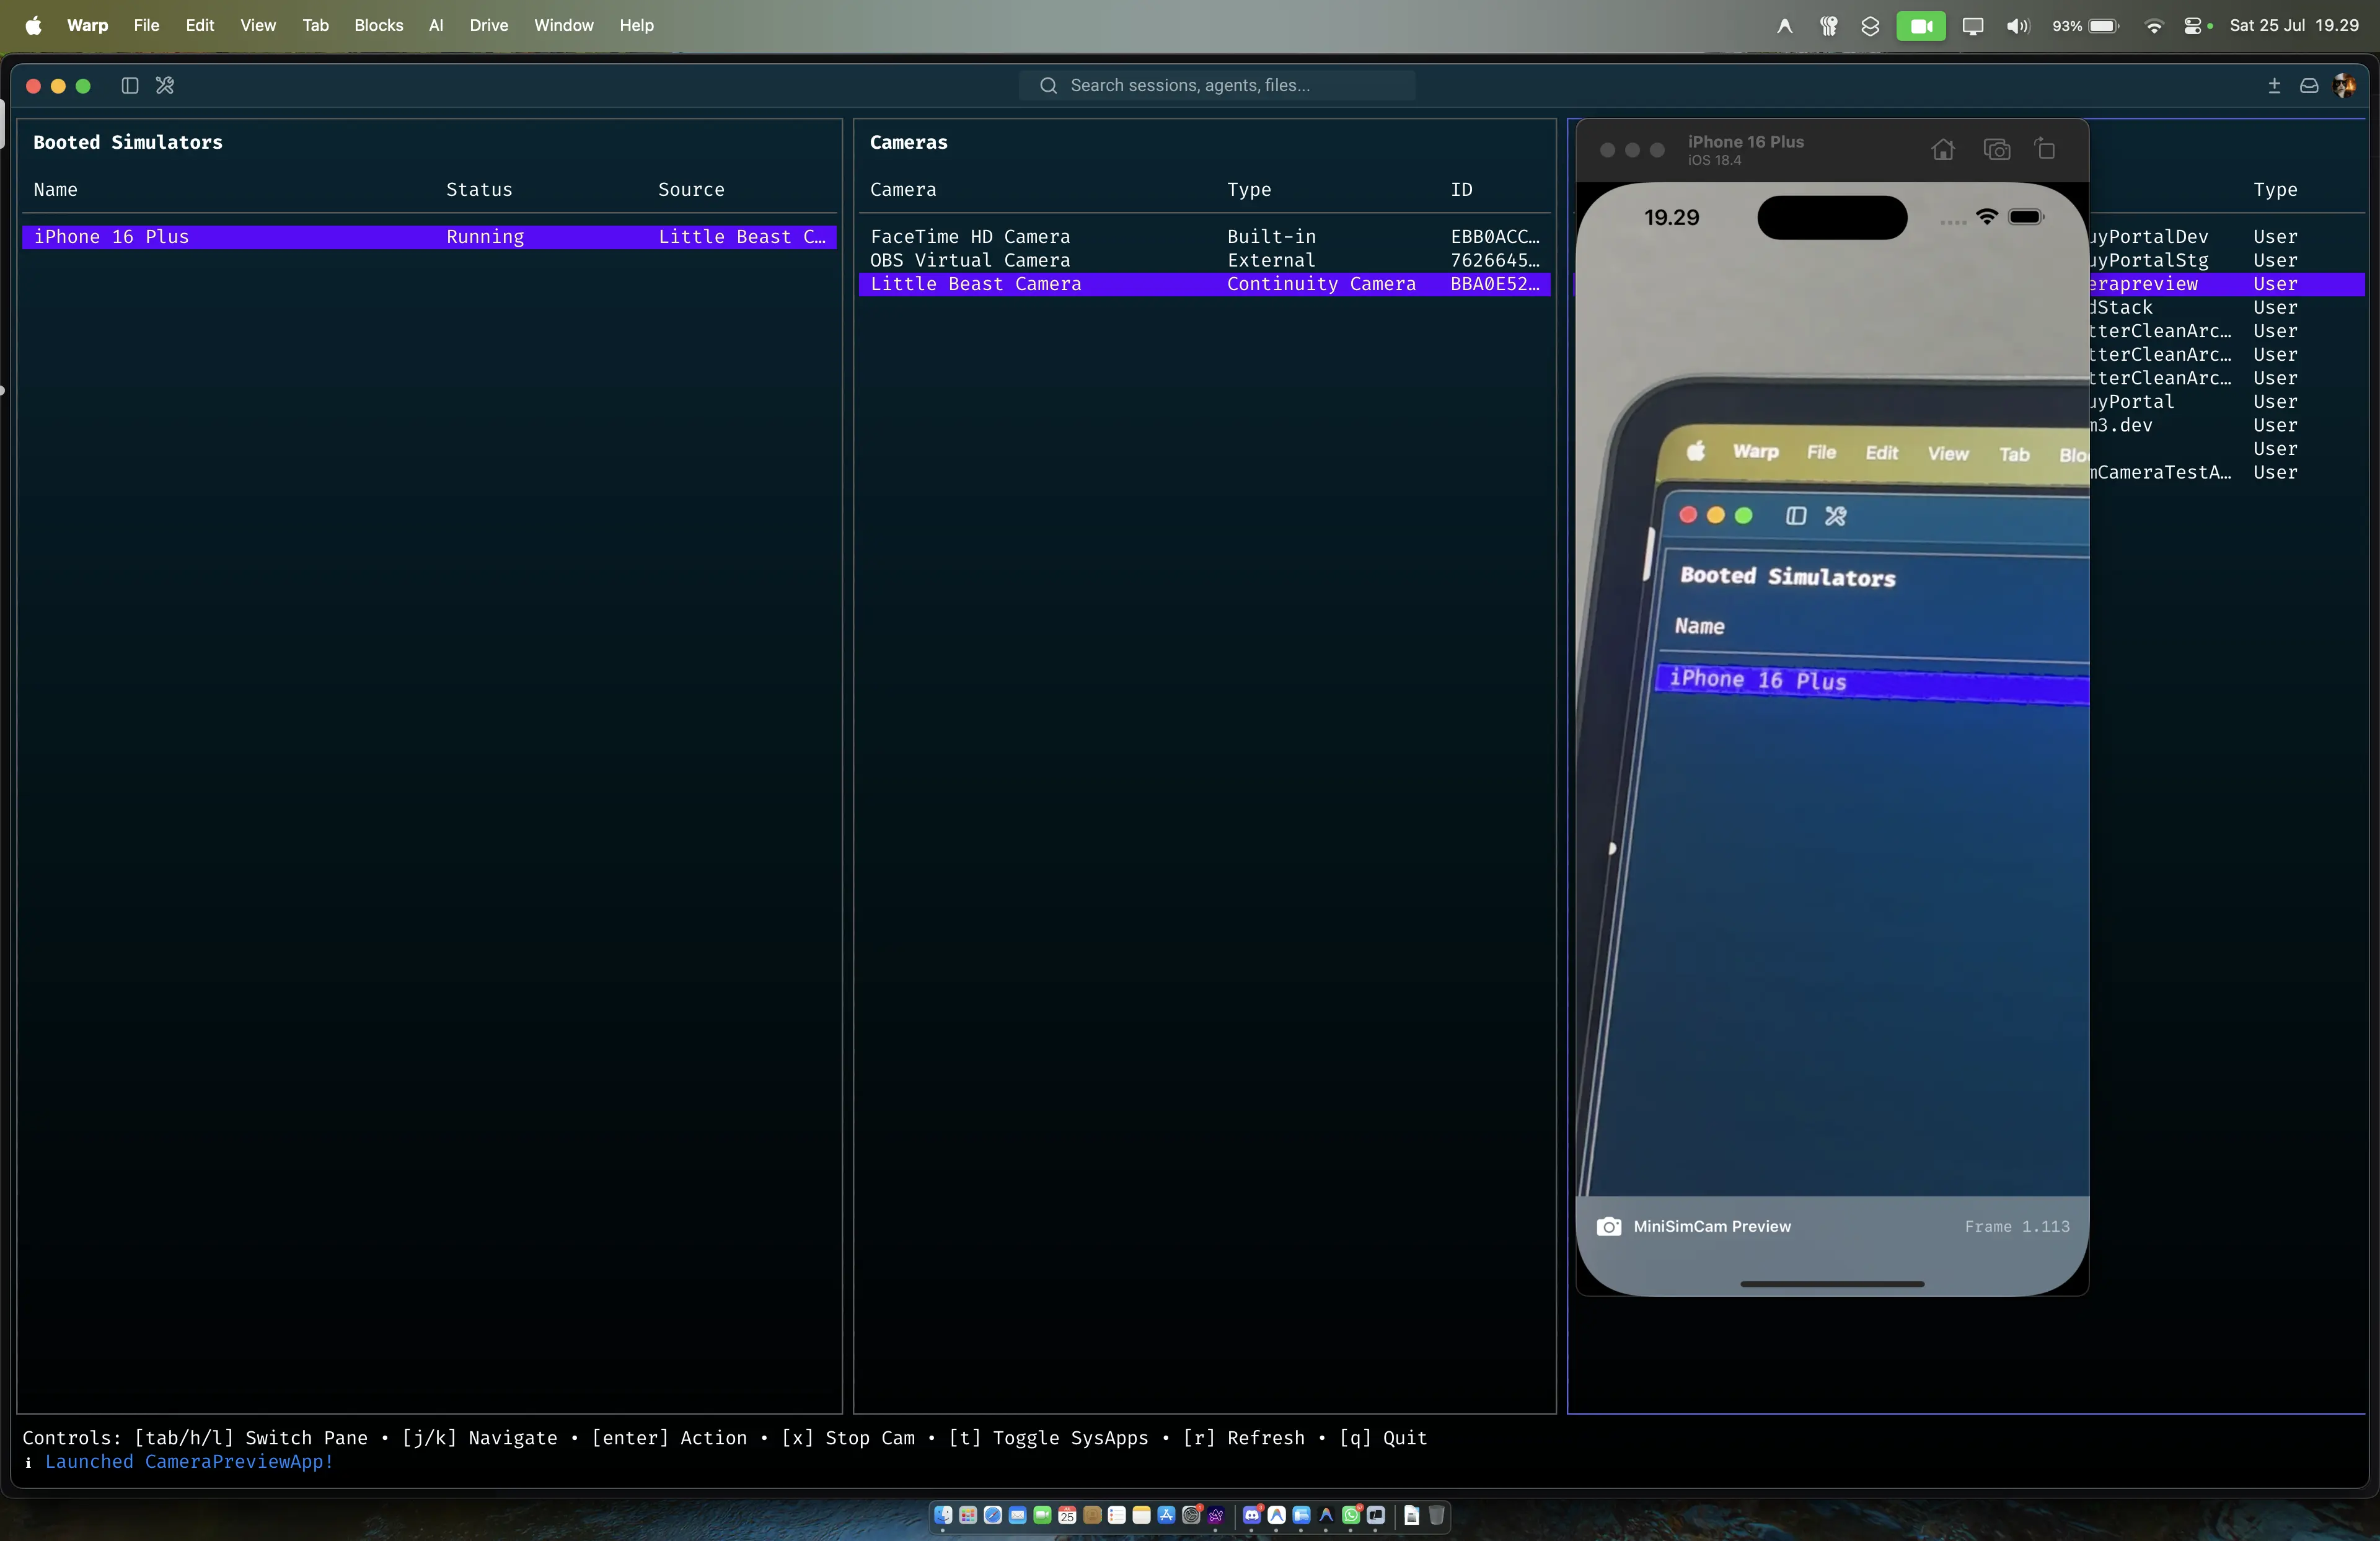Open the Tab menu
This screenshot has width=2380, height=1541.
[x=315, y=25]
